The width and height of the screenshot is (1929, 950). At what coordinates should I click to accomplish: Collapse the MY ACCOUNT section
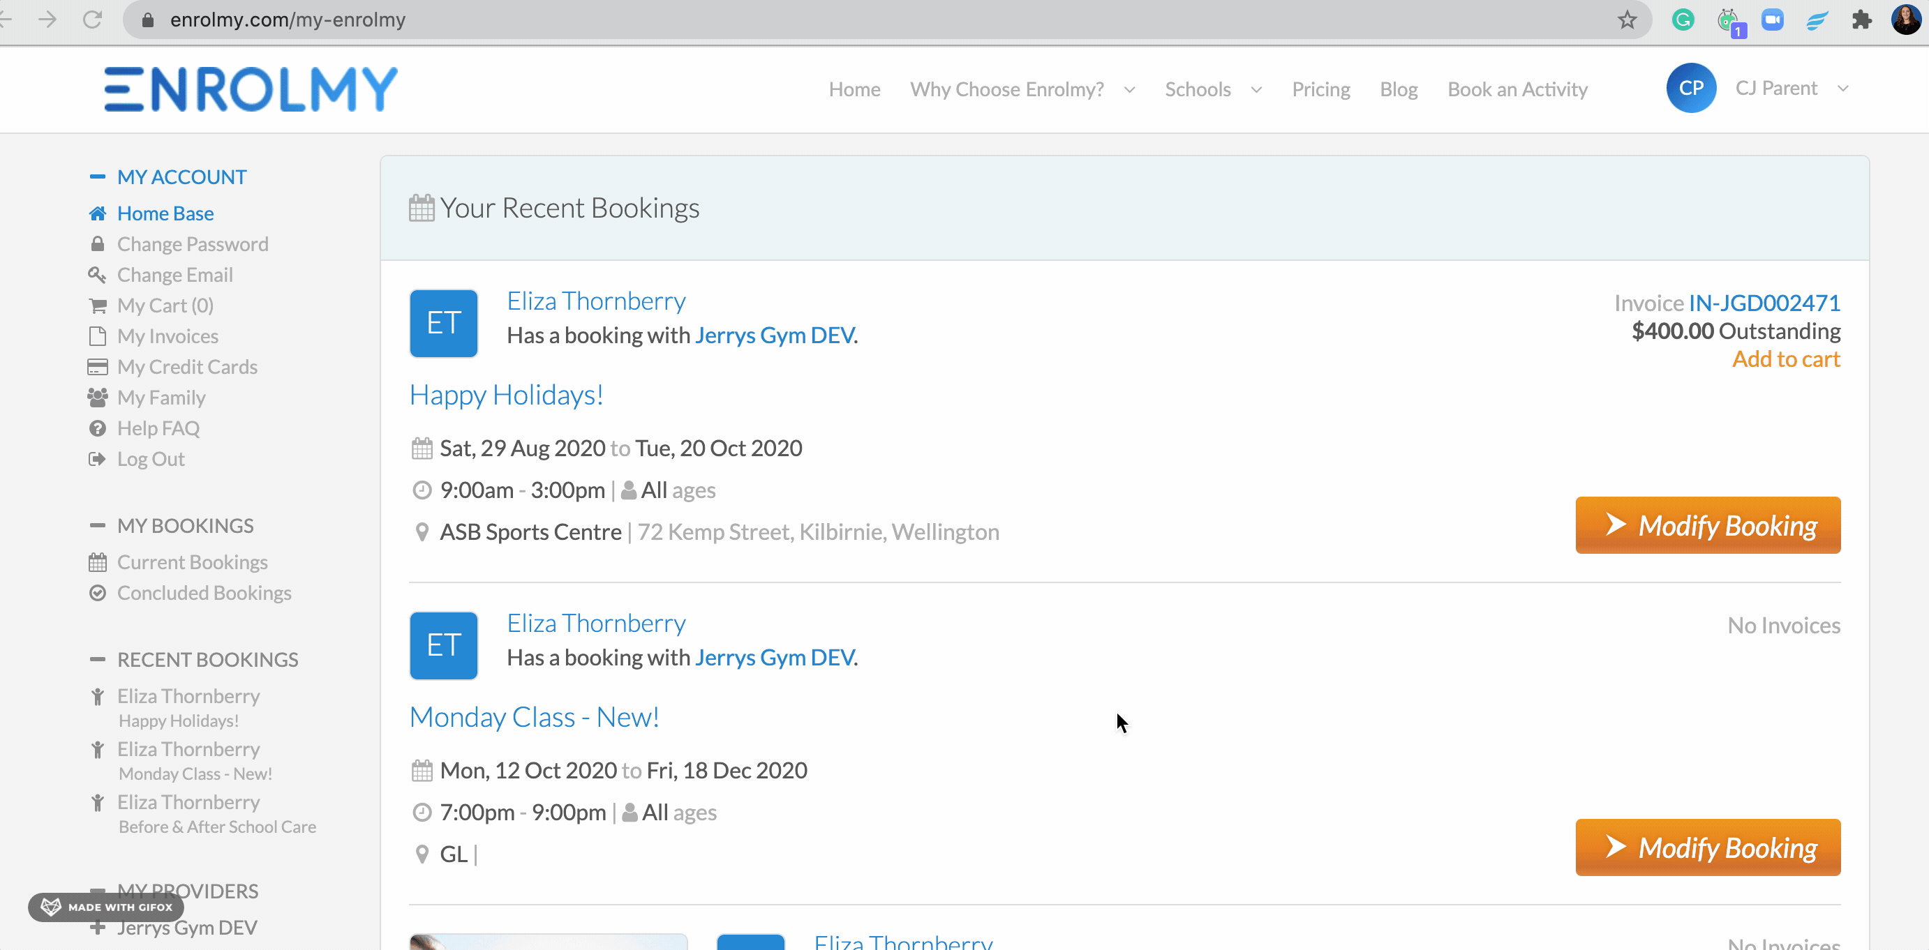[x=97, y=177]
